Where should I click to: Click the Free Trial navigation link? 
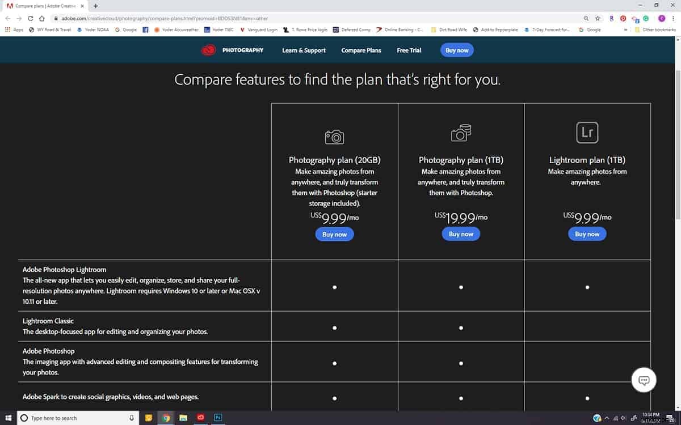pyautogui.click(x=409, y=50)
